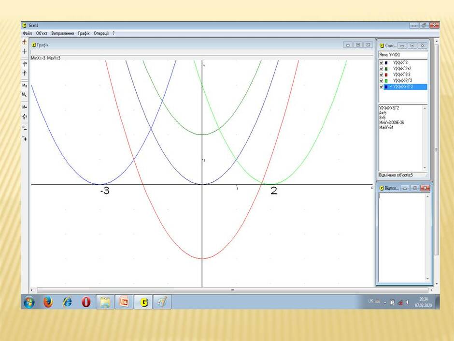Uncheck the Y(X)=X^2-3 function checkbox

(382, 75)
